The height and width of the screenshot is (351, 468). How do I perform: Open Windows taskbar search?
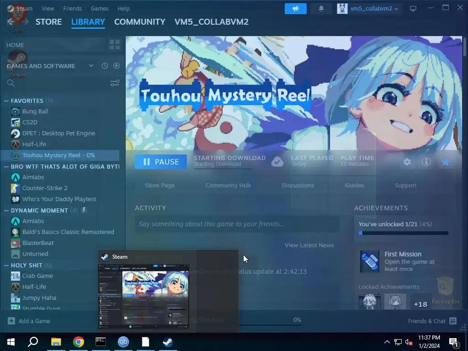tap(33, 342)
